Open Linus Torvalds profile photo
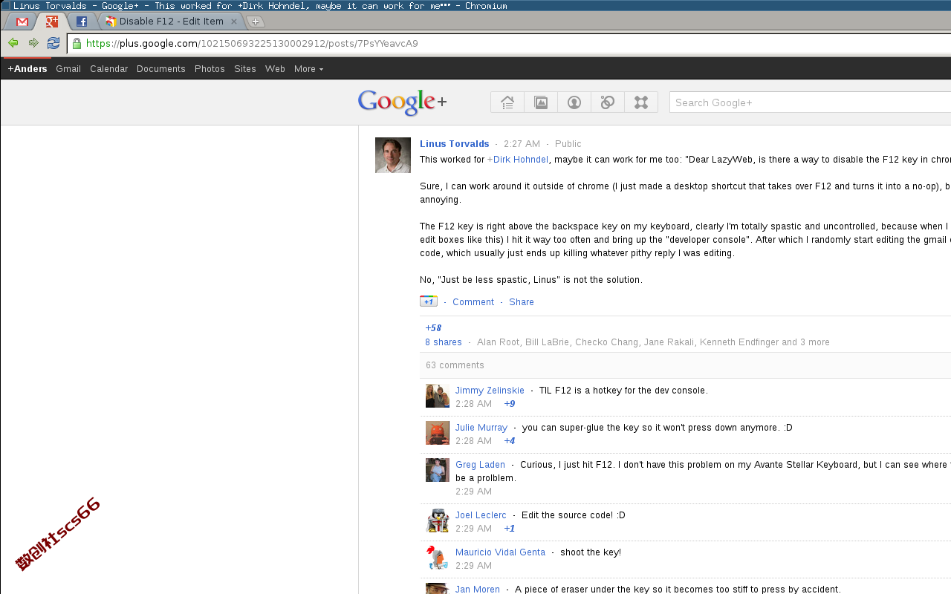The width and height of the screenshot is (951, 594). pos(393,155)
